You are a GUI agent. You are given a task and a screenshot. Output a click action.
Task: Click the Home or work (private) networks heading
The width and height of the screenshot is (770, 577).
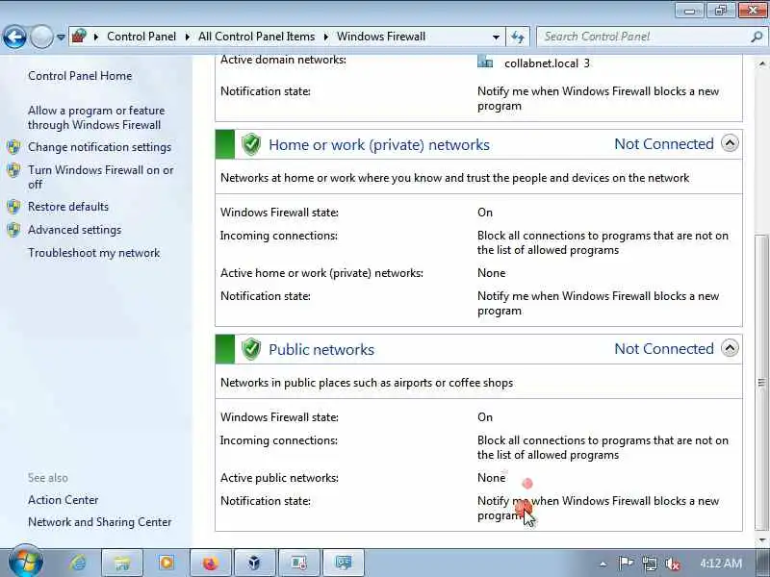pos(379,145)
